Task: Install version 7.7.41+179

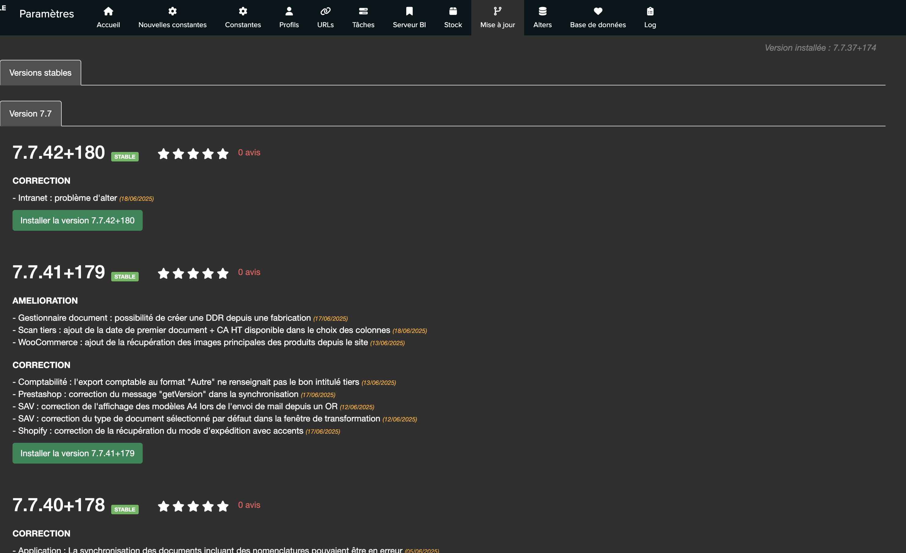Action: [x=78, y=453]
